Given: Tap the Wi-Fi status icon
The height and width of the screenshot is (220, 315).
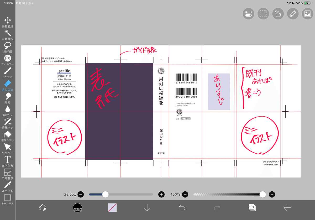Looking at the screenshot, I should 289,3.
